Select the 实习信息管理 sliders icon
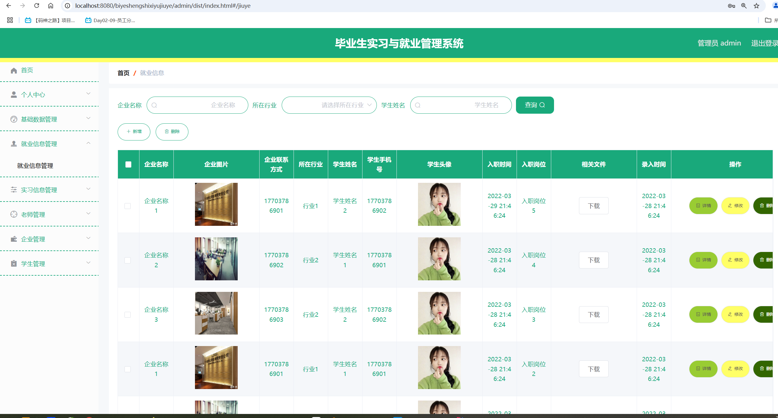 click(x=14, y=189)
